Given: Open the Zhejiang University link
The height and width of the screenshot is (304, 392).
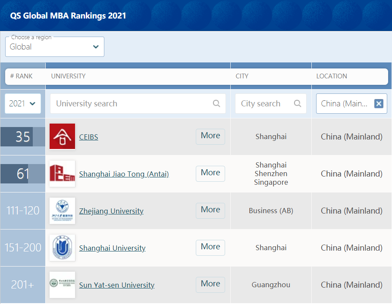Looking at the screenshot, I should [x=111, y=211].
